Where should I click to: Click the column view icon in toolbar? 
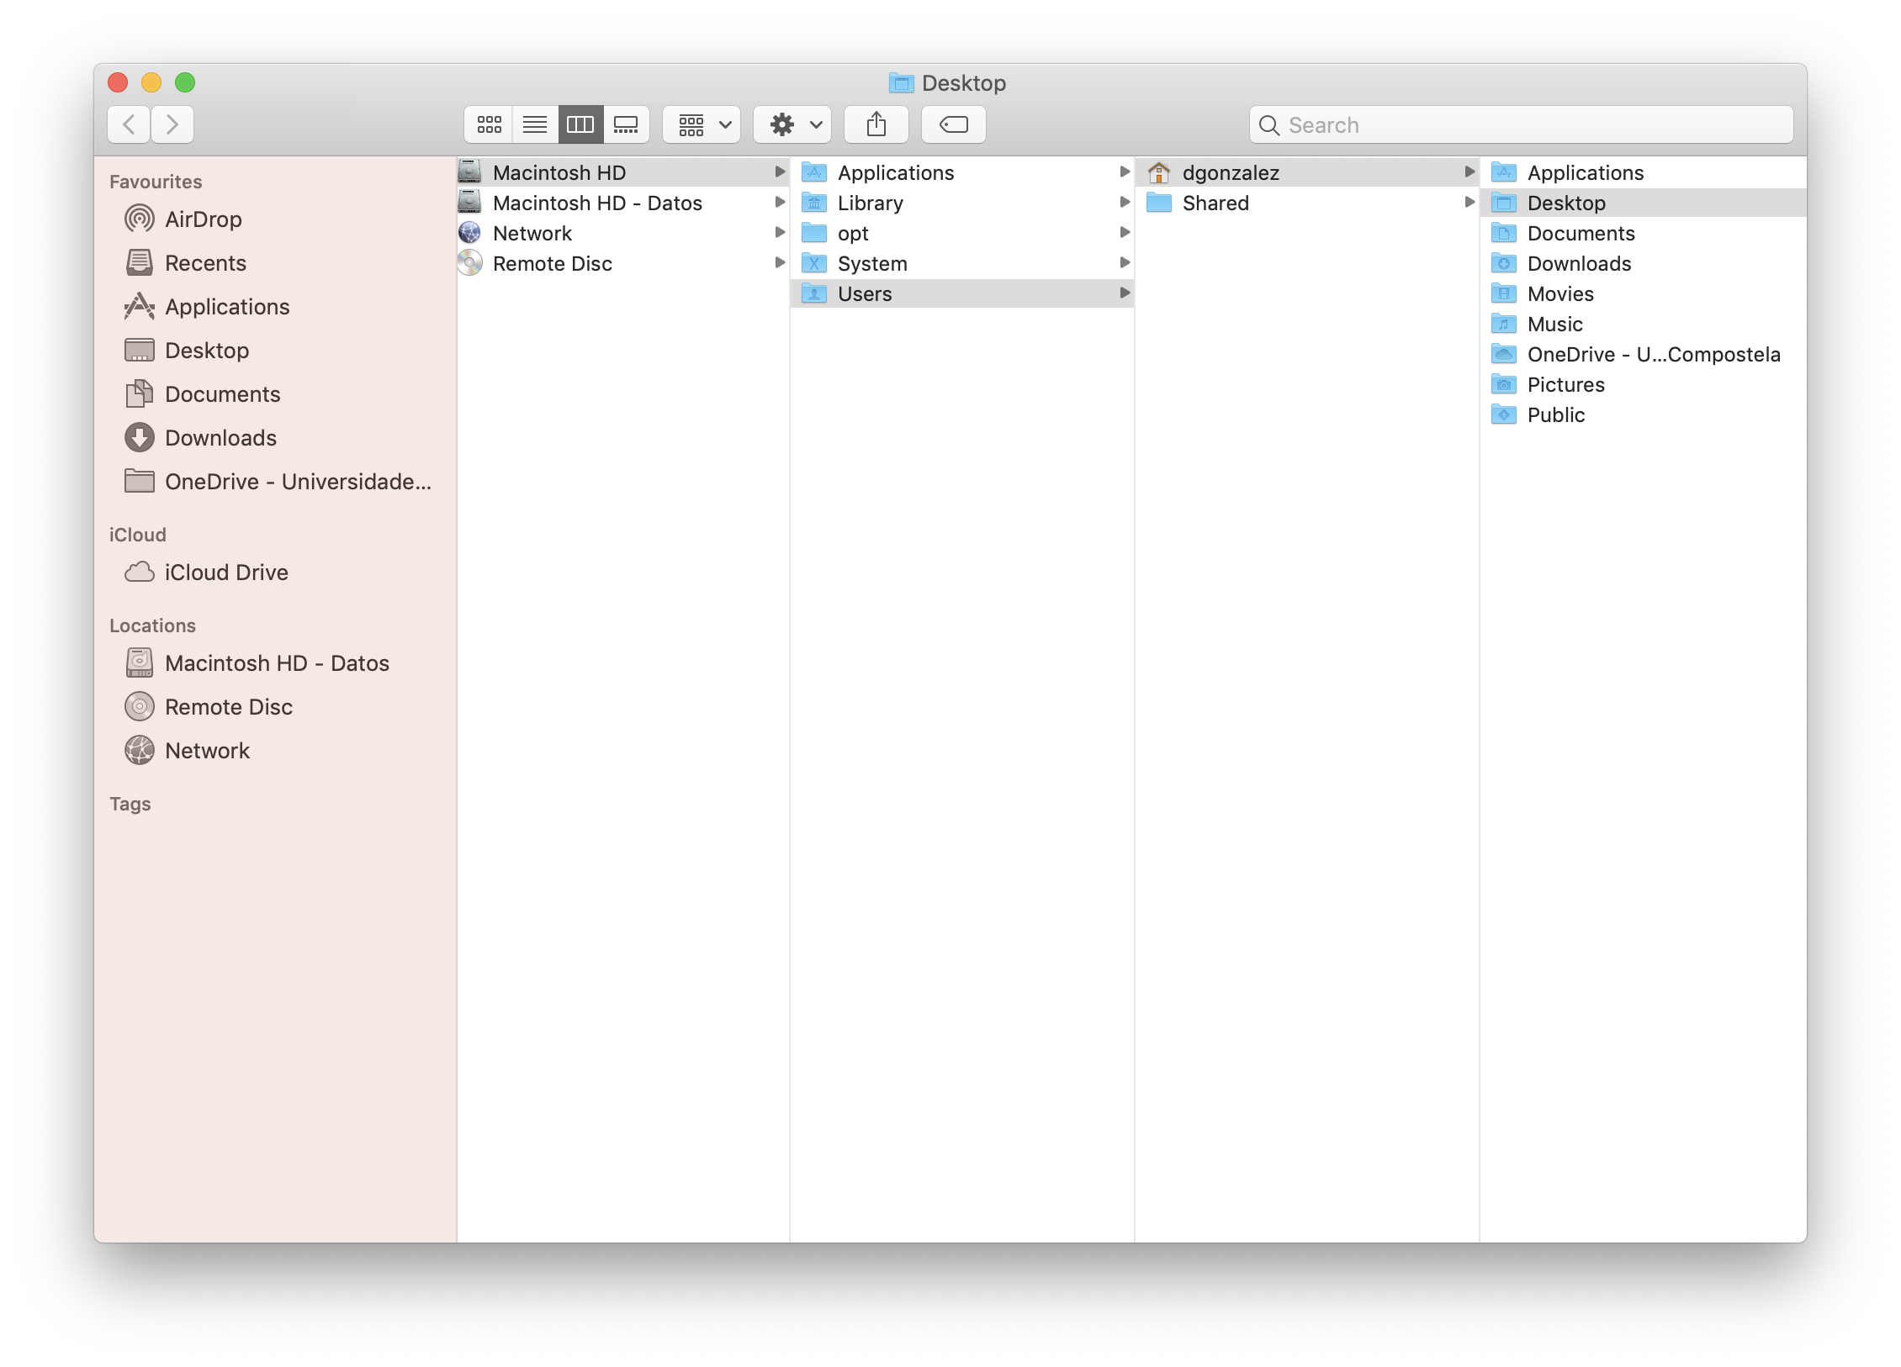(x=580, y=124)
